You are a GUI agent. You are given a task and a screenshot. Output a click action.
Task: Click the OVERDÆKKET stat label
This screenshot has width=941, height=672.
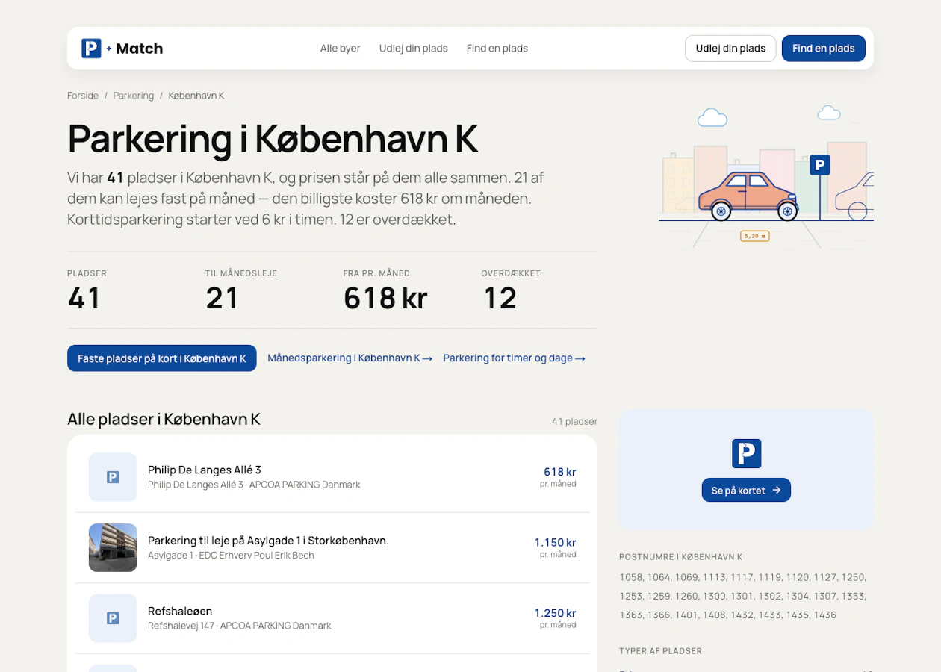(511, 273)
